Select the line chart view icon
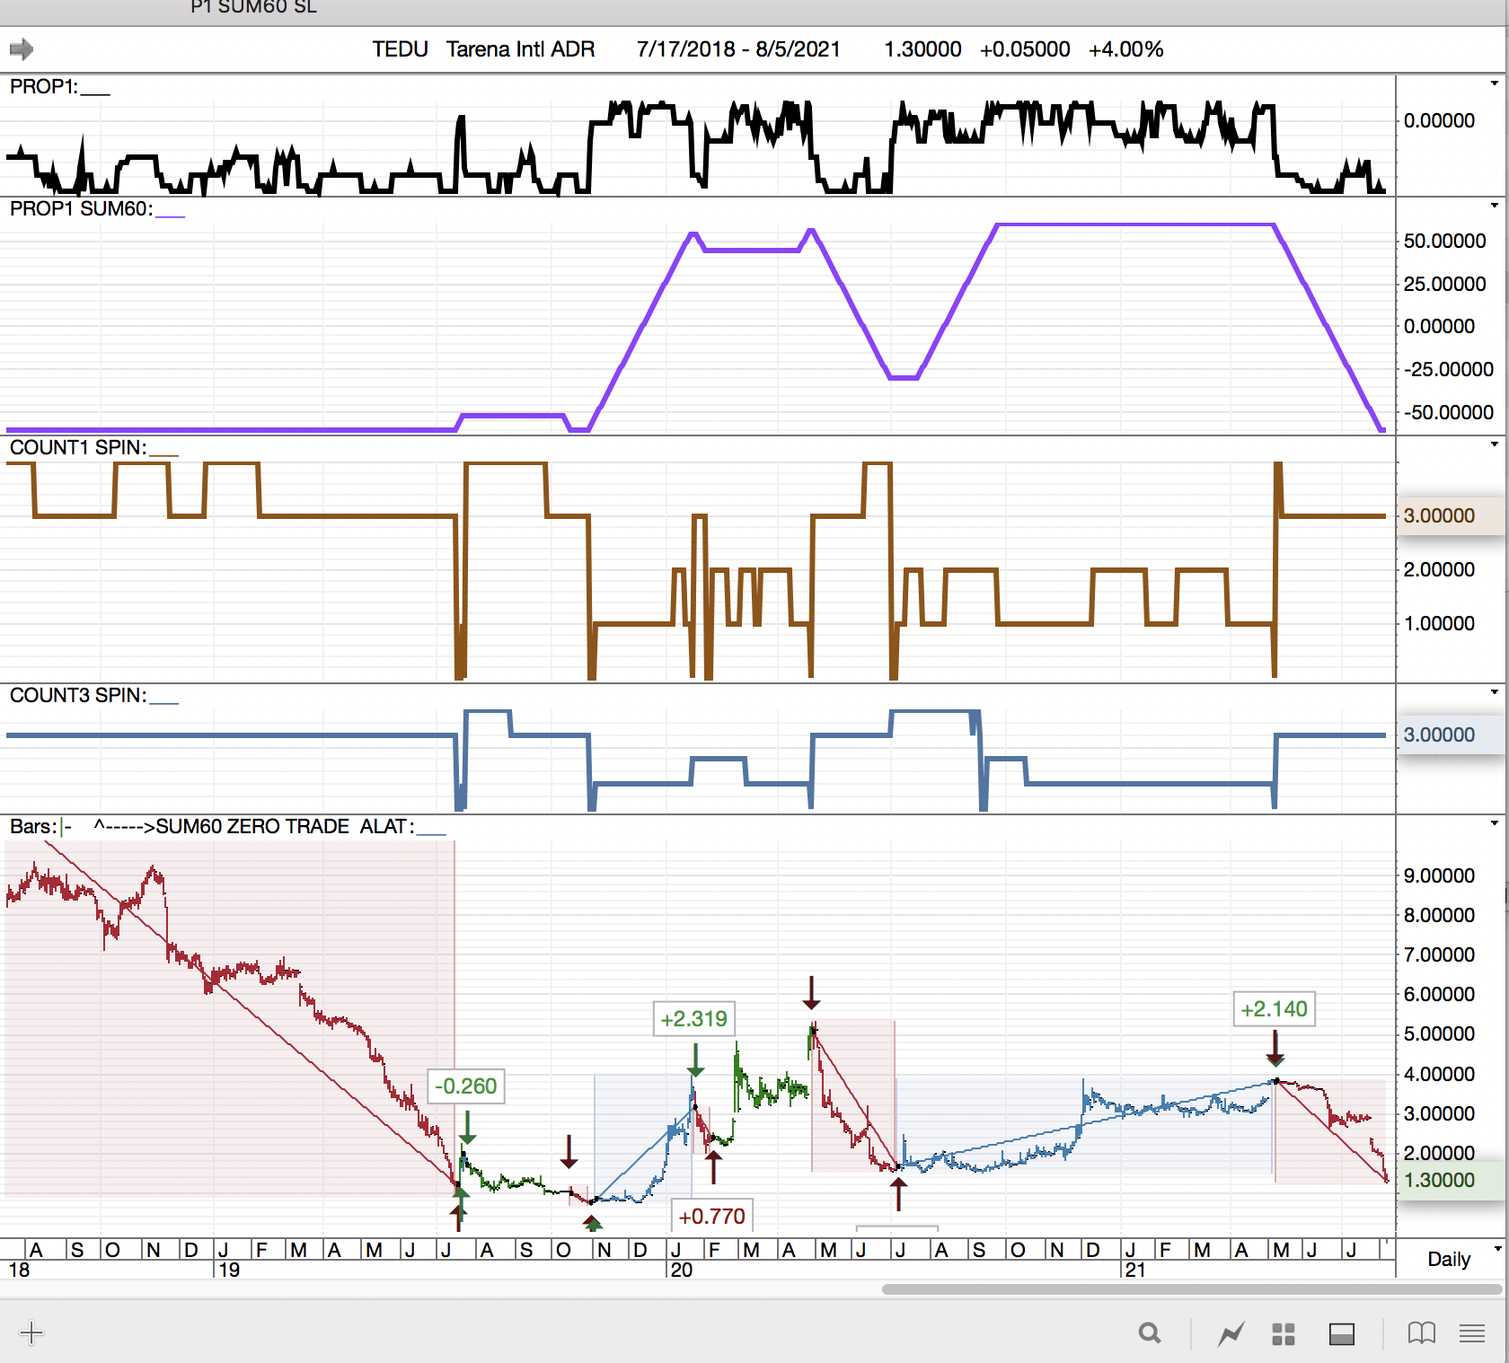Image resolution: width=1509 pixels, height=1363 pixels. pyautogui.click(x=1231, y=1334)
